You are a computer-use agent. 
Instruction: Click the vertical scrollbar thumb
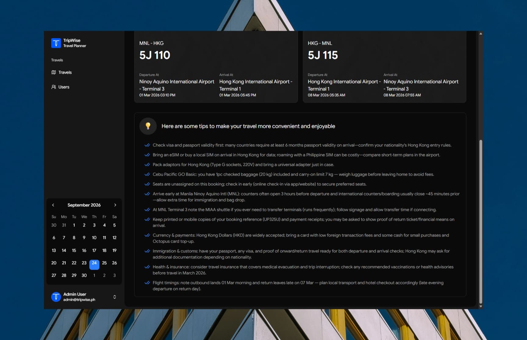pyautogui.click(x=481, y=222)
